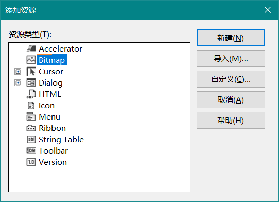279x202 pixels.
Task: Choose HTML in resource list
Action: coord(50,94)
